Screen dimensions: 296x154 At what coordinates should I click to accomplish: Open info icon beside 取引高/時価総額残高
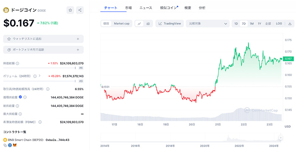48,89
